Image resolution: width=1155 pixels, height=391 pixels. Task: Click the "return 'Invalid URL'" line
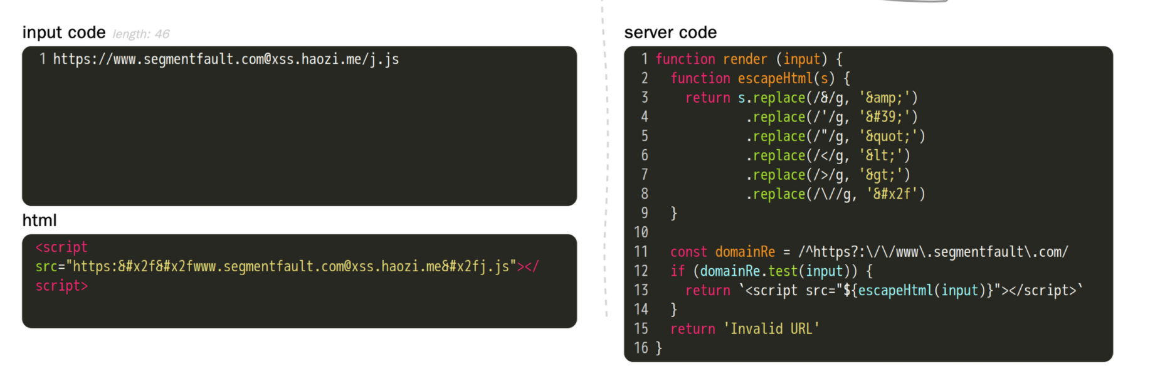coord(745,329)
